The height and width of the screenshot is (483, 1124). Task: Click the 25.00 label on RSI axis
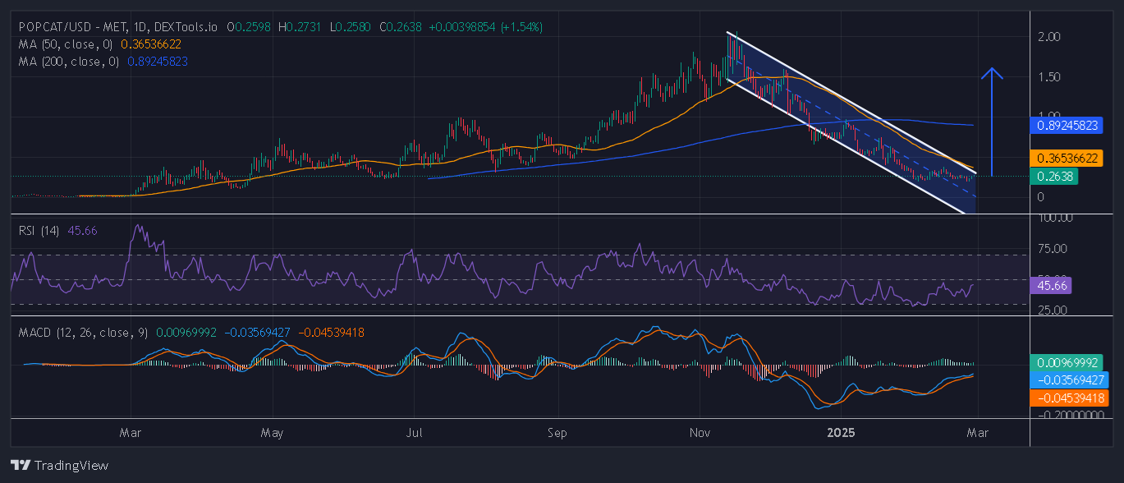point(1052,310)
